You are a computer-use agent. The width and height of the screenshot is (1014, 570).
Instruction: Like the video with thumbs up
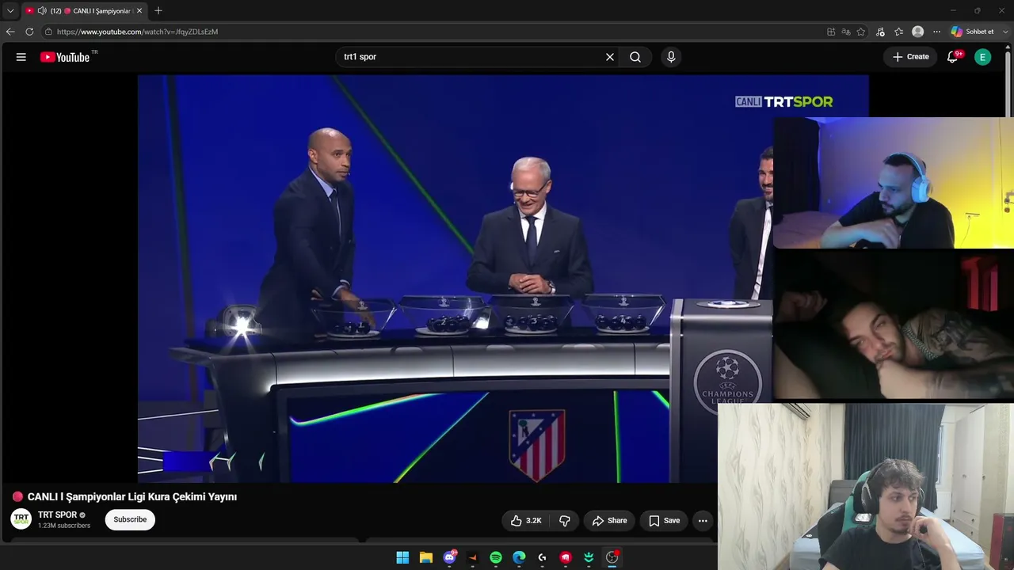pos(526,520)
